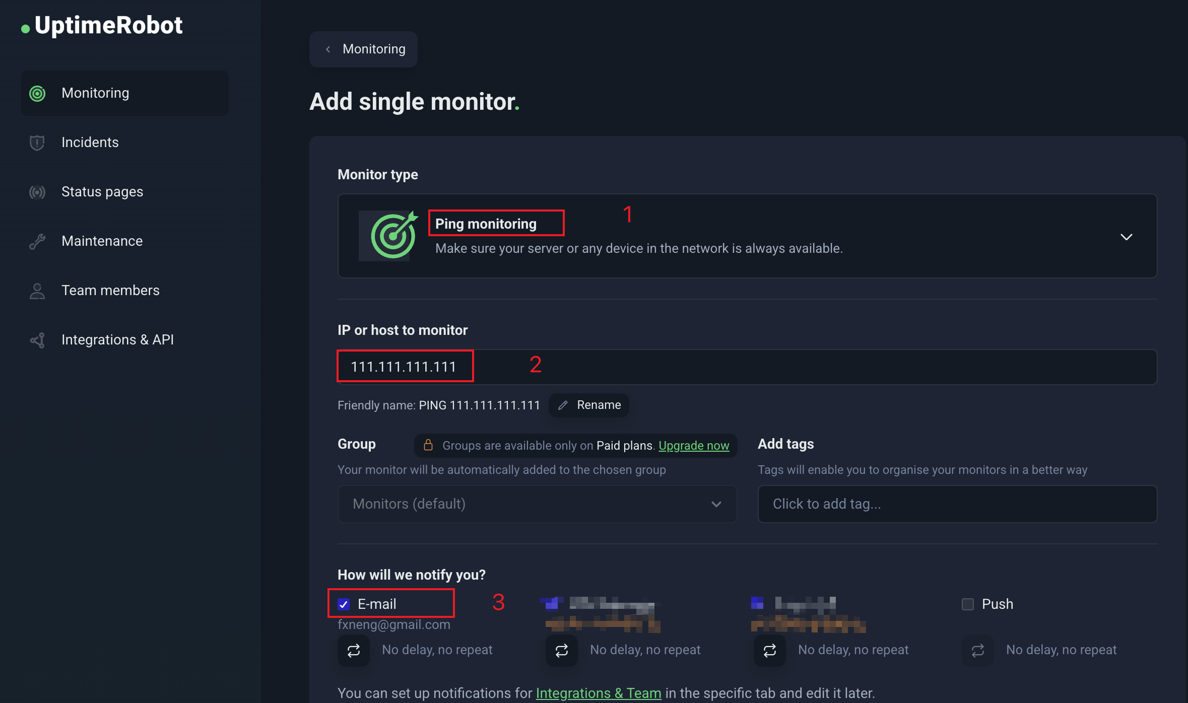Click the Incidents shield icon
The image size is (1188, 703).
37,143
